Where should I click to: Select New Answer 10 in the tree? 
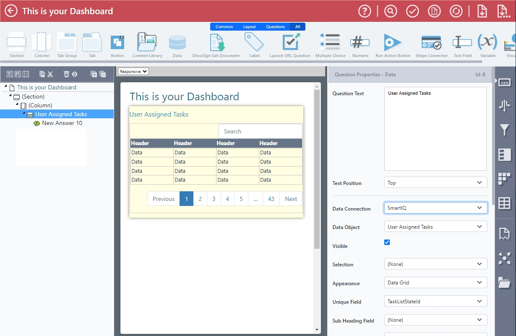(x=62, y=123)
